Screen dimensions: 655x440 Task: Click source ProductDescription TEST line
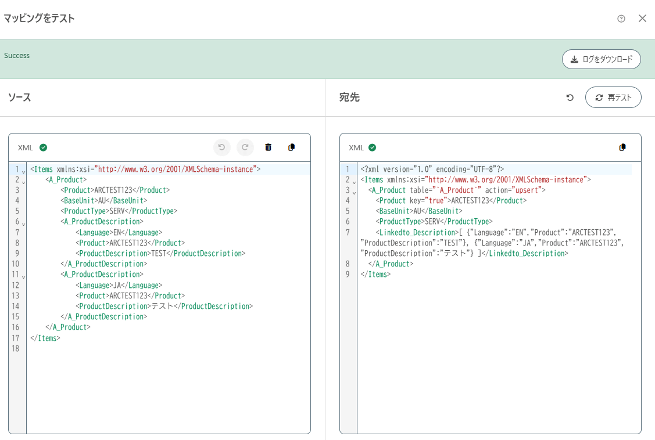(x=160, y=253)
